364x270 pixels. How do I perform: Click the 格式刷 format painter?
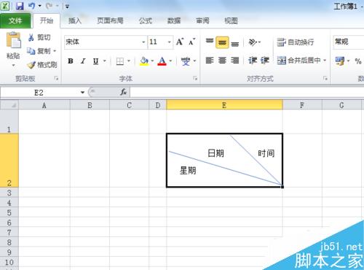[x=41, y=65]
